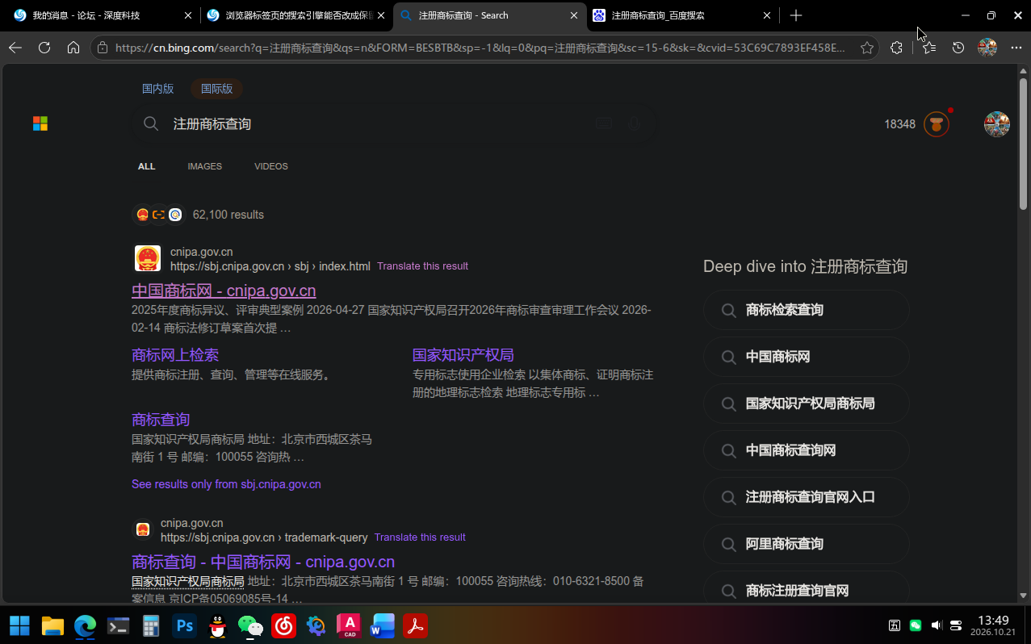Open the rewards medal icon
The height and width of the screenshot is (644, 1031).
coord(937,124)
